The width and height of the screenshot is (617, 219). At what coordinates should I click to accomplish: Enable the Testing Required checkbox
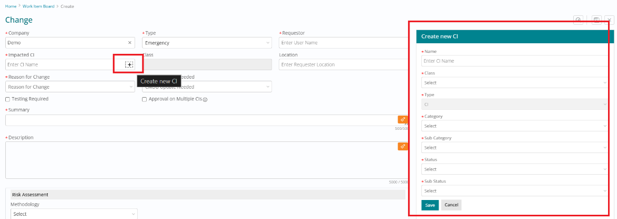click(7, 99)
